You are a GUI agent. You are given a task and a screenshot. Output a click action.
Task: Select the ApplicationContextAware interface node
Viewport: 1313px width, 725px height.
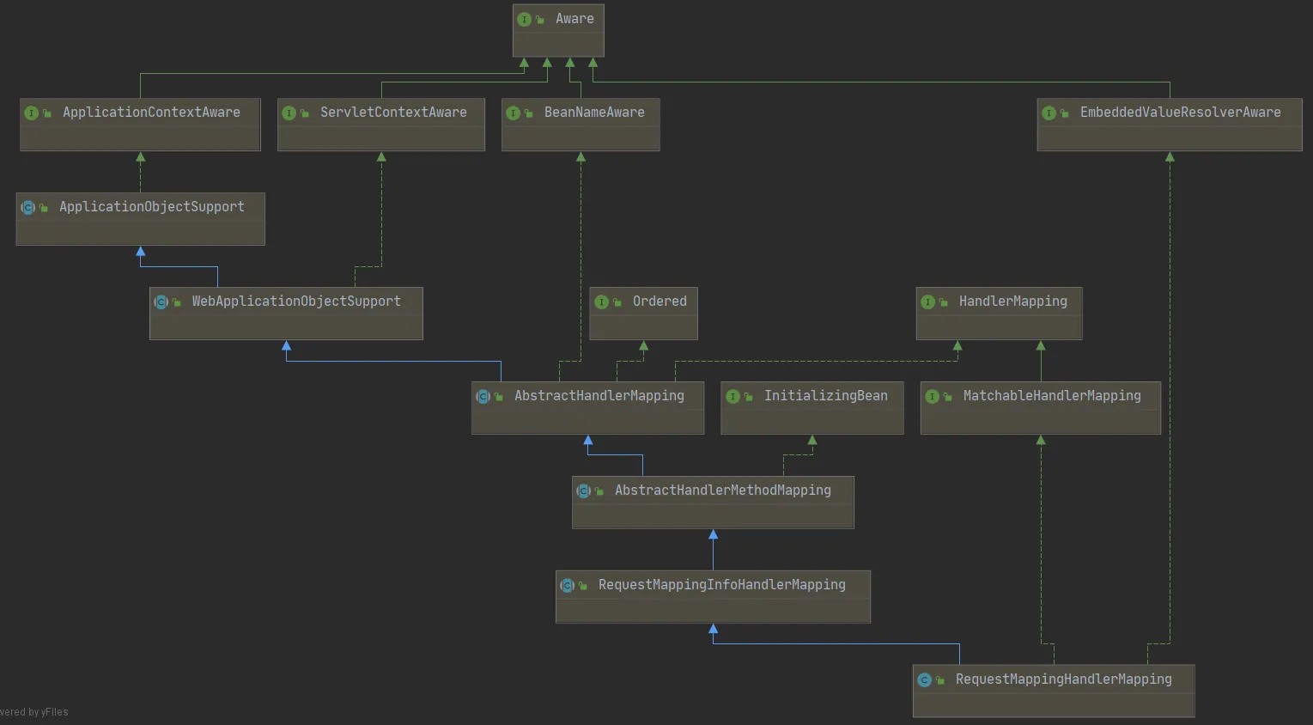click(140, 125)
